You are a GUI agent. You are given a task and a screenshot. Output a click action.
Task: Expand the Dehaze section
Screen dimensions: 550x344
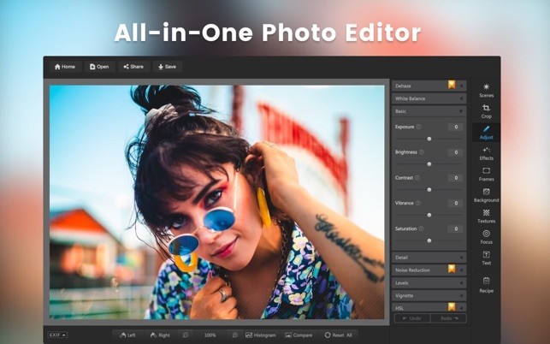(x=429, y=86)
